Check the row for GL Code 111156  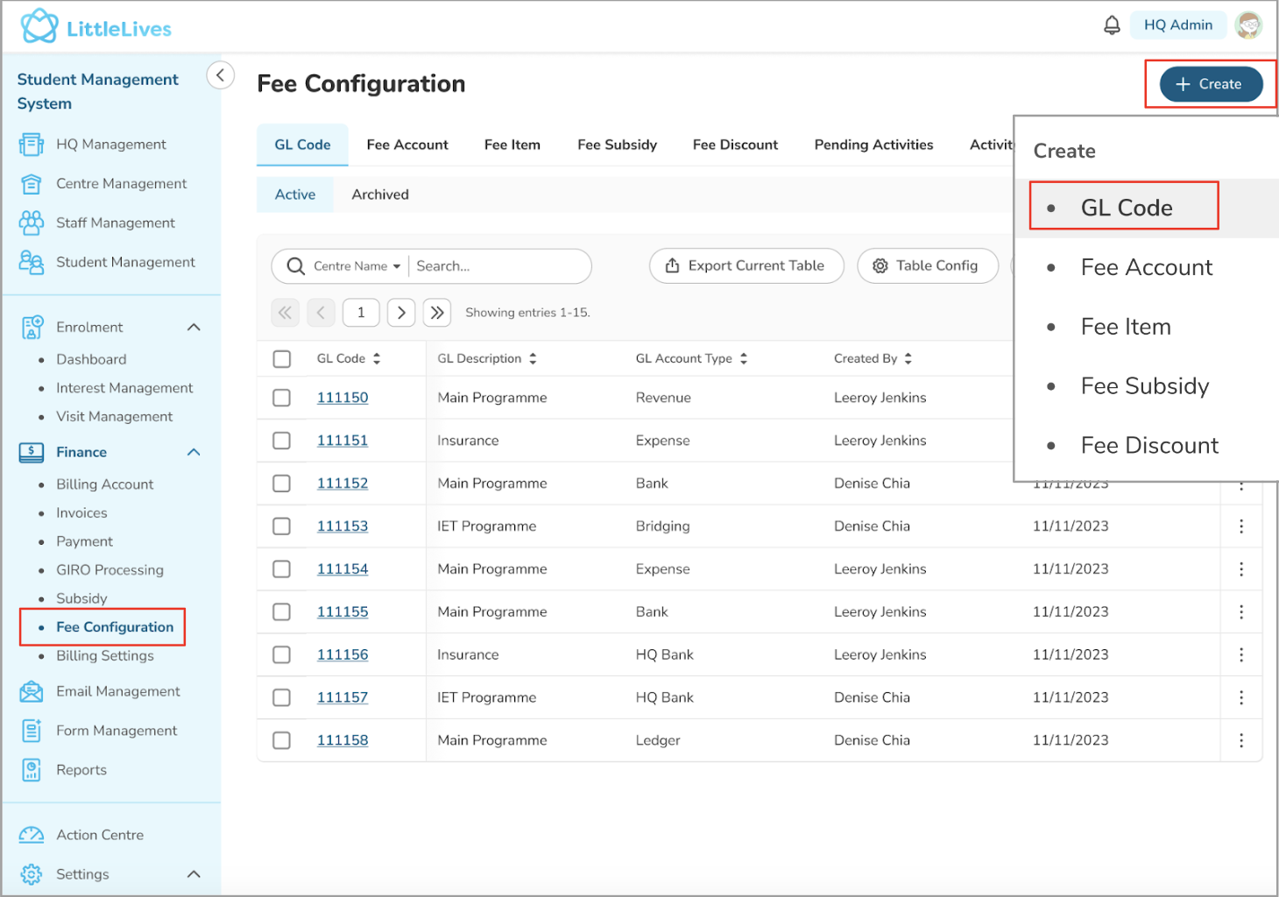click(281, 655)
